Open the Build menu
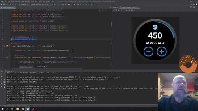The width and height of the screenshot is (198, 111). (x=32, y=2)
